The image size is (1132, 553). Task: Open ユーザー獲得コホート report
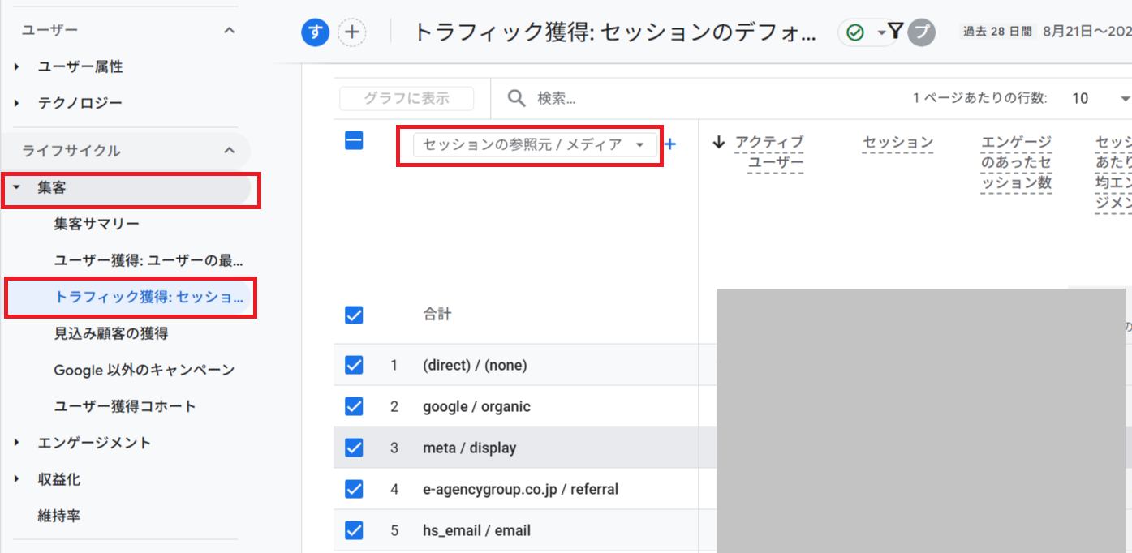coord(125,406)
